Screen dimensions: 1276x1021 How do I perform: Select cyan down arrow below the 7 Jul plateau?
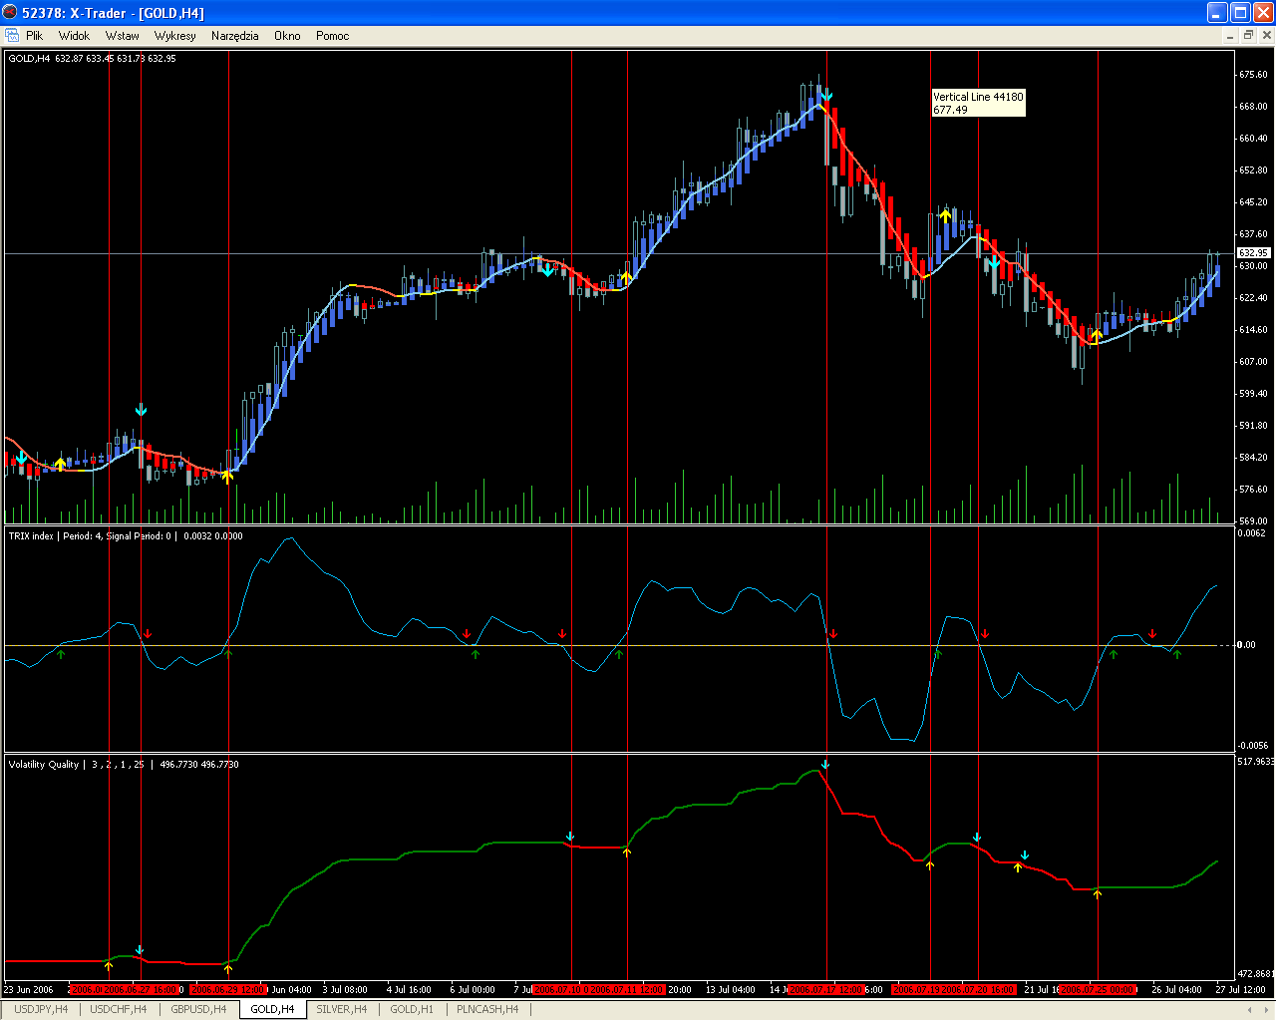tap(547, 269)
